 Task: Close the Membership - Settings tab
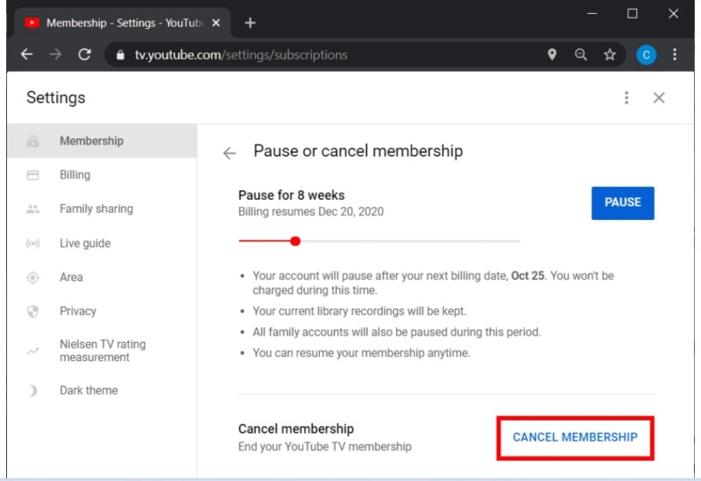[x=216, y=23]
